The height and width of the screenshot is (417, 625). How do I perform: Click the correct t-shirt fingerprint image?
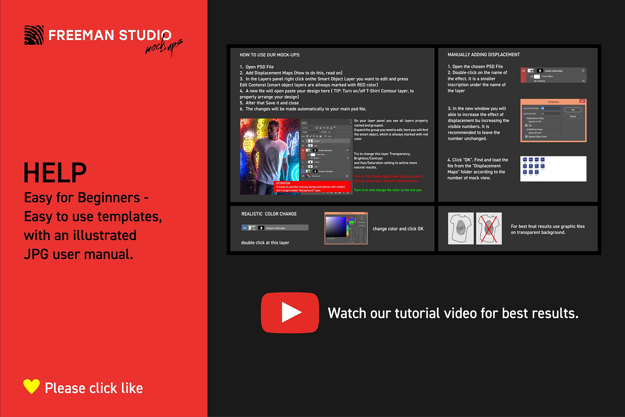pos(461,228)
